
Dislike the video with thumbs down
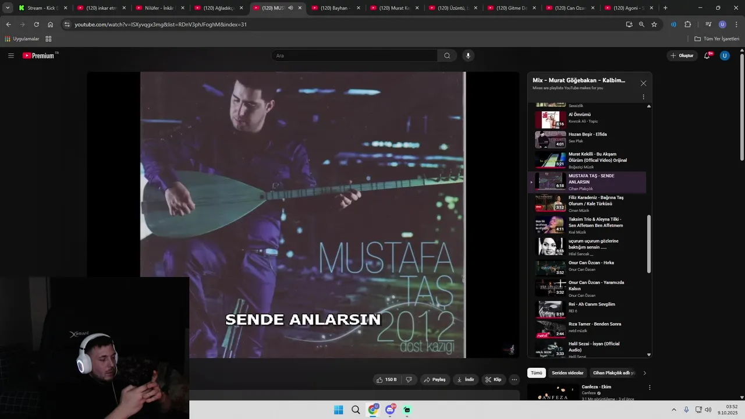tap(409, 379)
